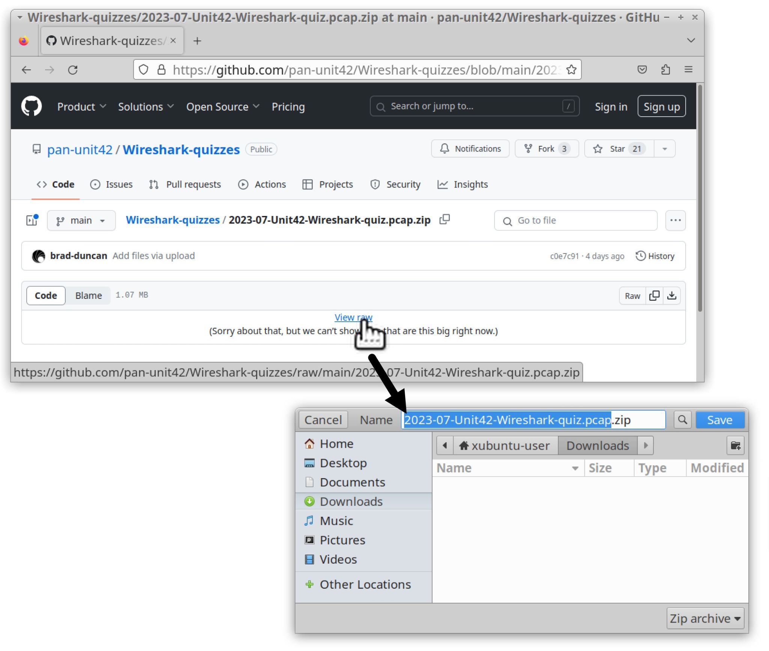Open the History link
Viewport: 769px width, 651px height.
655,256
